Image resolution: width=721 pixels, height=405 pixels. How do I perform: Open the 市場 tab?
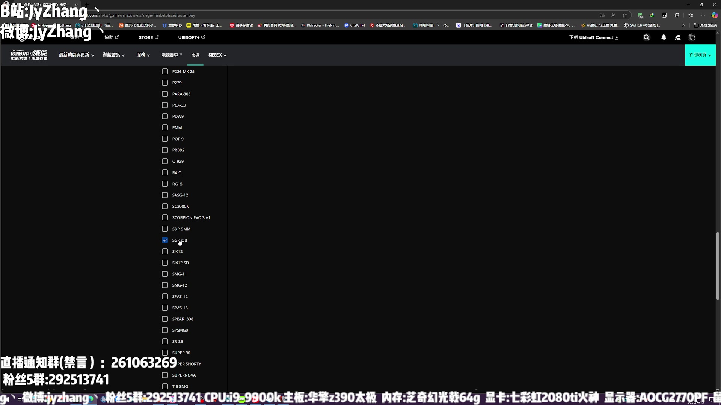[195, 55]
